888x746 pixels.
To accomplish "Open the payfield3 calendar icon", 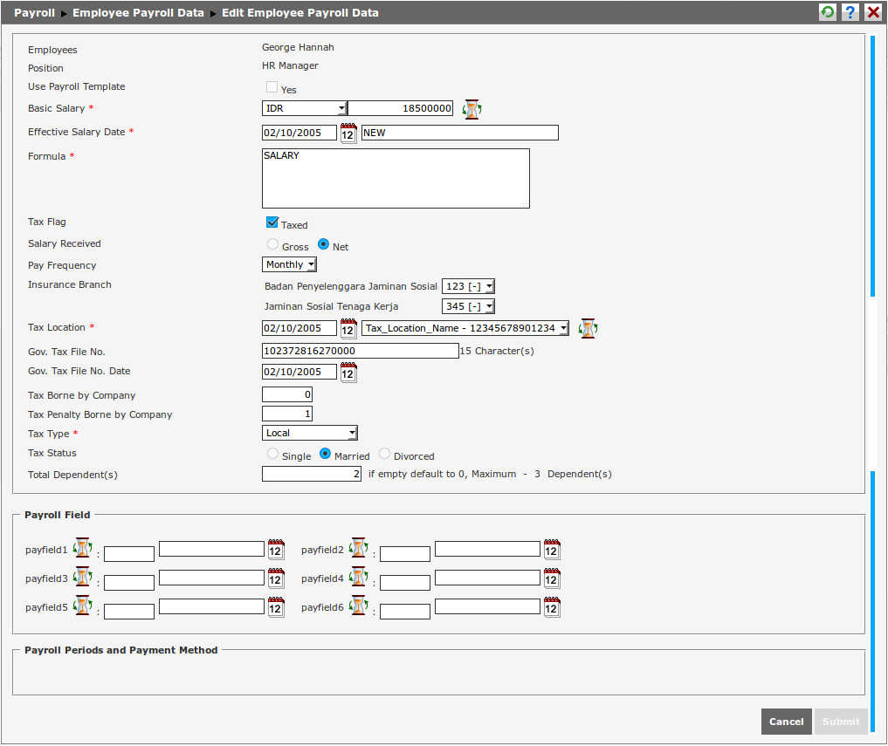I will [276, 578].
